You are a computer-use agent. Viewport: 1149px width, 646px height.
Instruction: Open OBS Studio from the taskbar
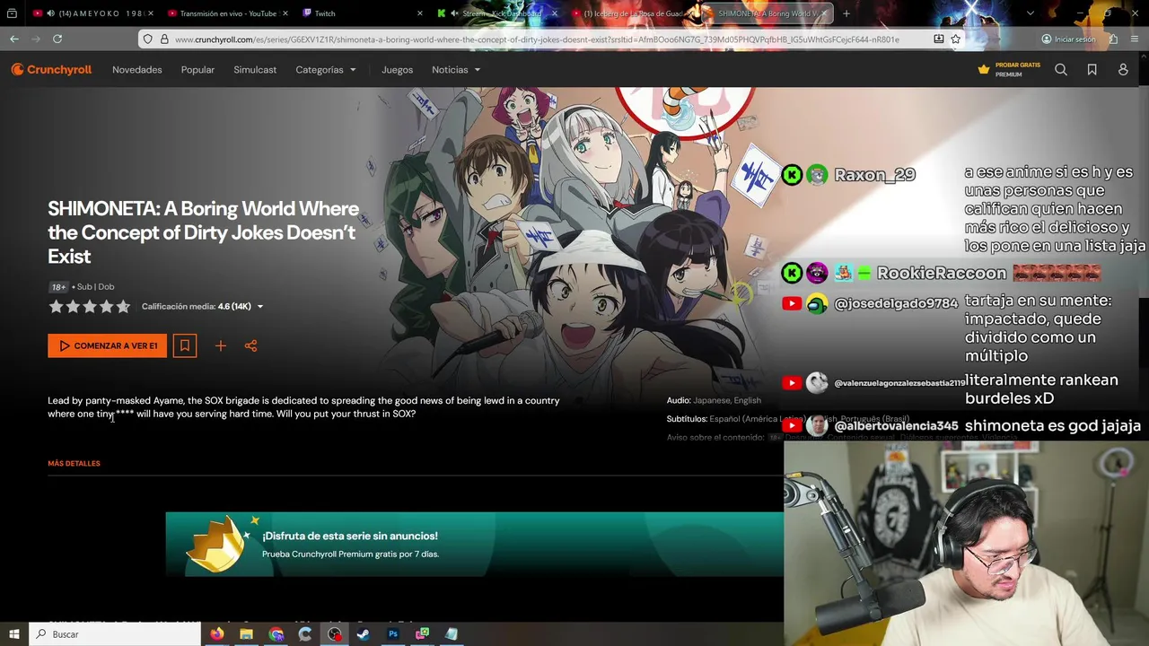[334, 634]
